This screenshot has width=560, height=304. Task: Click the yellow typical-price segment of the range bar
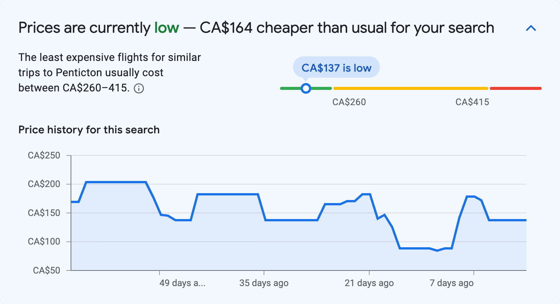pos(410,88)
